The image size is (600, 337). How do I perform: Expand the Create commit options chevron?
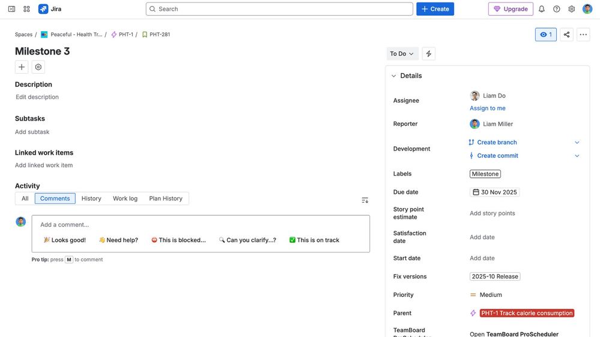pyautogui.click(x=577, y=155)
